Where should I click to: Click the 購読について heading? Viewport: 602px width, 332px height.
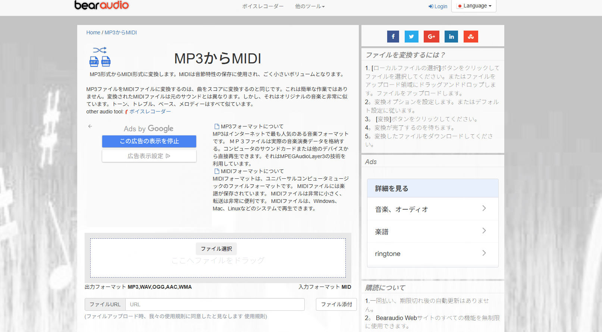click(x=385, y=288)
